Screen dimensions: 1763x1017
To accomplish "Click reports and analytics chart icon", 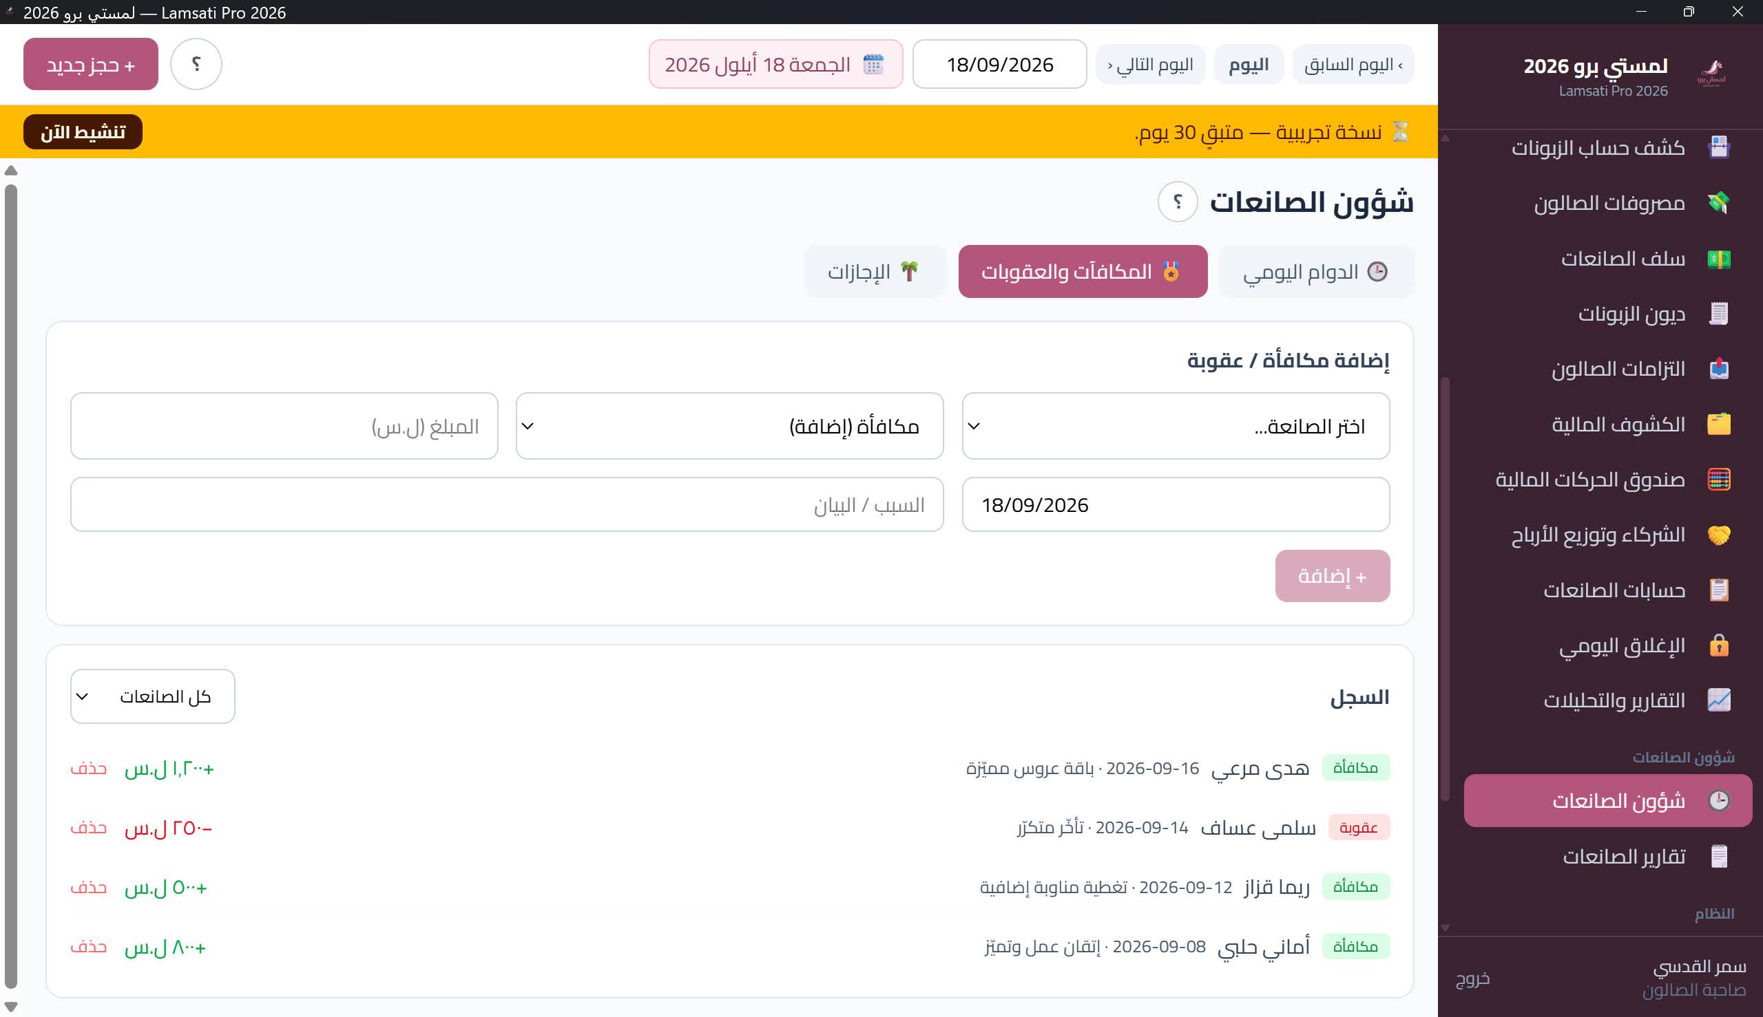I will point(1718,700).
